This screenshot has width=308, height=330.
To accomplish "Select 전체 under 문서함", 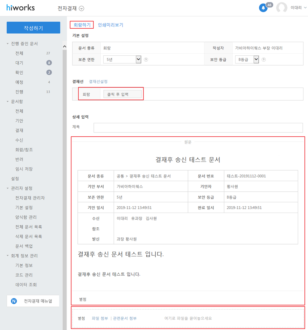I will tap(19, 111).
